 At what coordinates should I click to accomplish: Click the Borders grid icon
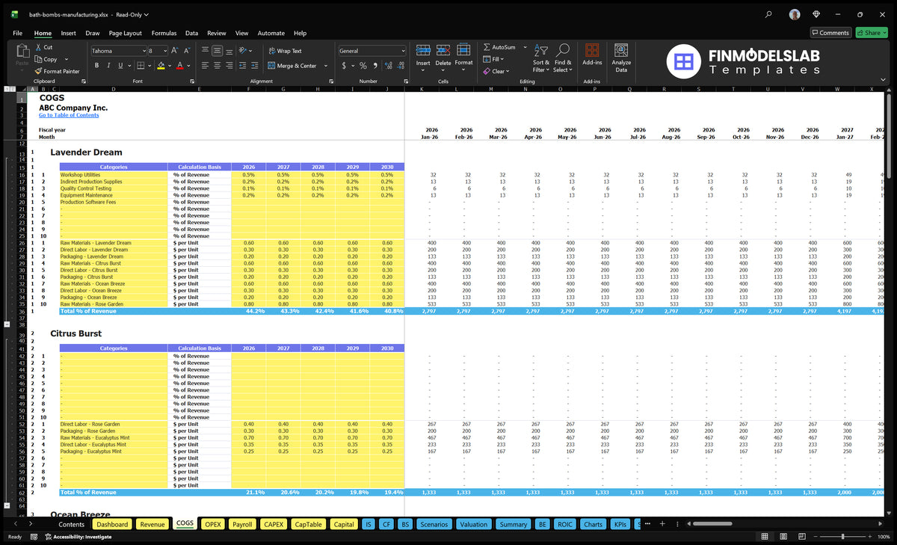pyautogui.click(x=141, y=66)
